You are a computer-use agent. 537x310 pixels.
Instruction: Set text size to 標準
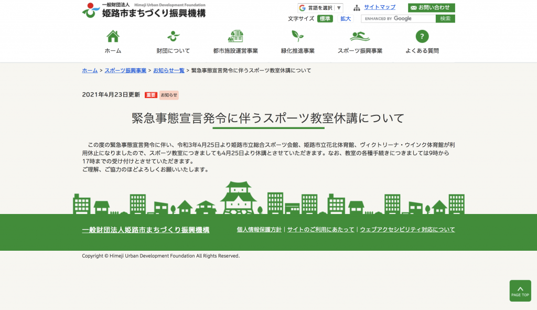point(325,18)
